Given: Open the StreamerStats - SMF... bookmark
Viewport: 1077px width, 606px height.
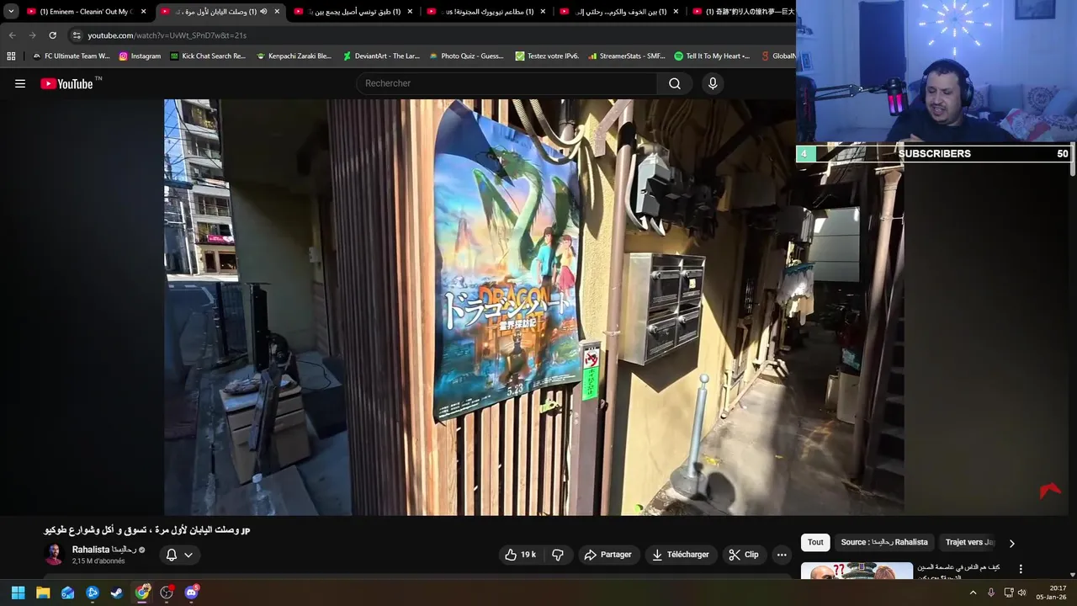Looking at the screenshot, I should click(x=626, y=56).
